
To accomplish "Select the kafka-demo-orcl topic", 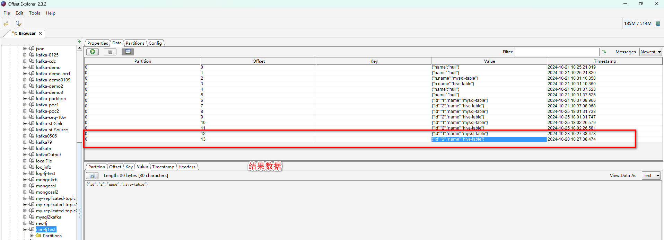I will tap(53, 73).
